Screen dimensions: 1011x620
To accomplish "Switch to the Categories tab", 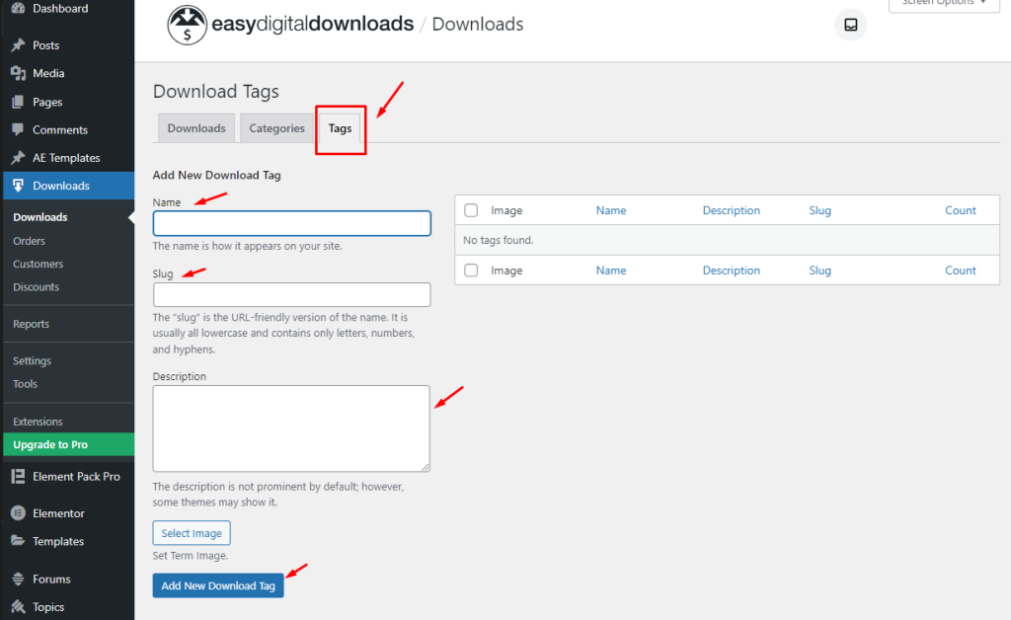I will pyautogui.click(x=276, y=128).
